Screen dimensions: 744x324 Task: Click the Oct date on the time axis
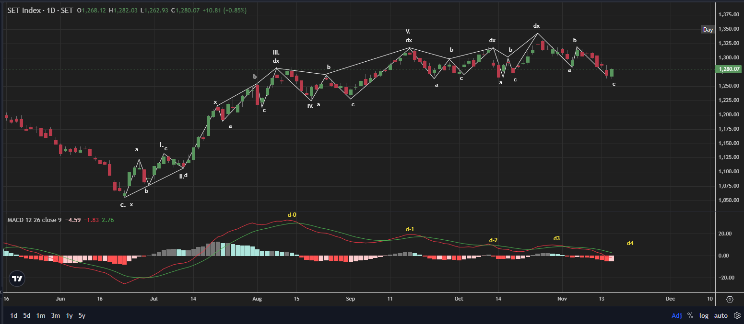pyautogui.click(x=459, y=299)
